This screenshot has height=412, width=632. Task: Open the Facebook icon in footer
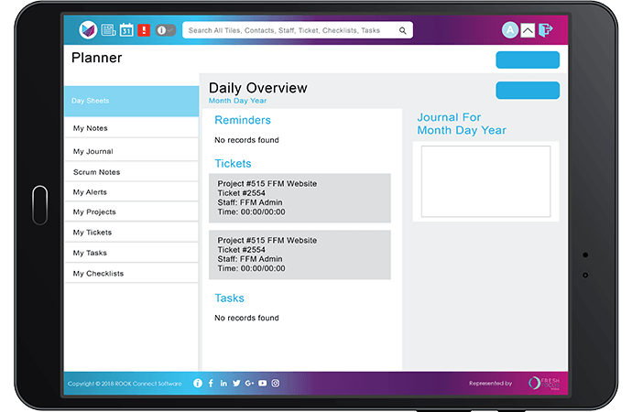point(211,383)
